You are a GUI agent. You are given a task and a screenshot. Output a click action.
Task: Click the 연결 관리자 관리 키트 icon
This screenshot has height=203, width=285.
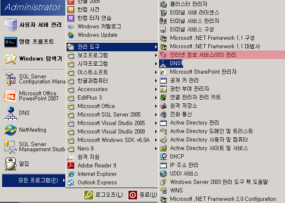point(163,97)
